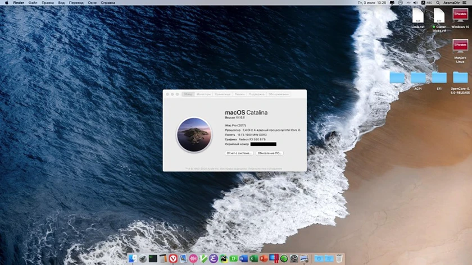Click the 16 ГБ 1600 MHz DDR3 text
Viewport: 472px width, 265px height.
pyautogui.click(x=252, y=135)
